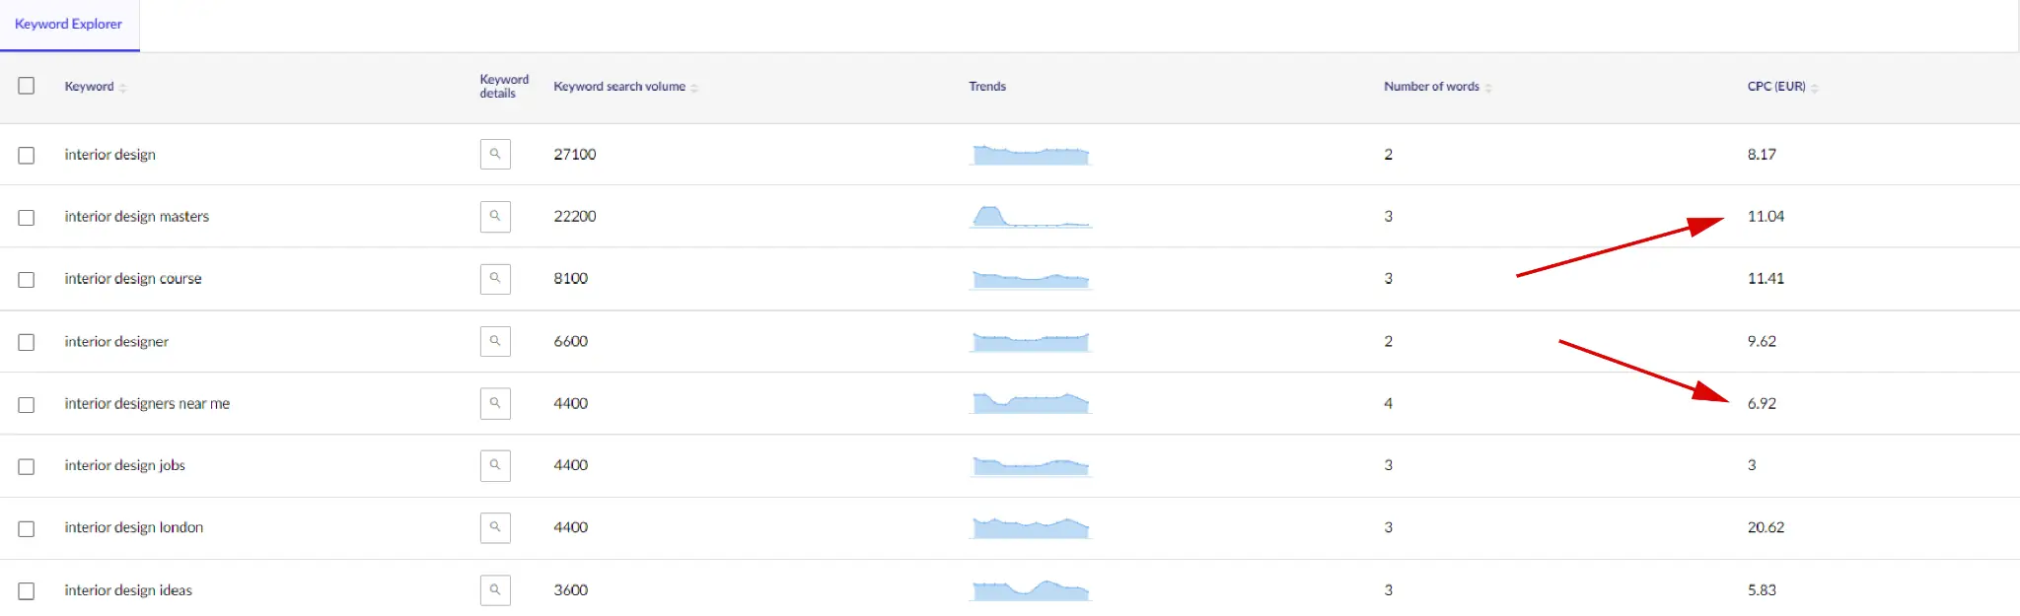Open keyword details for interior design

coord(495,155)
